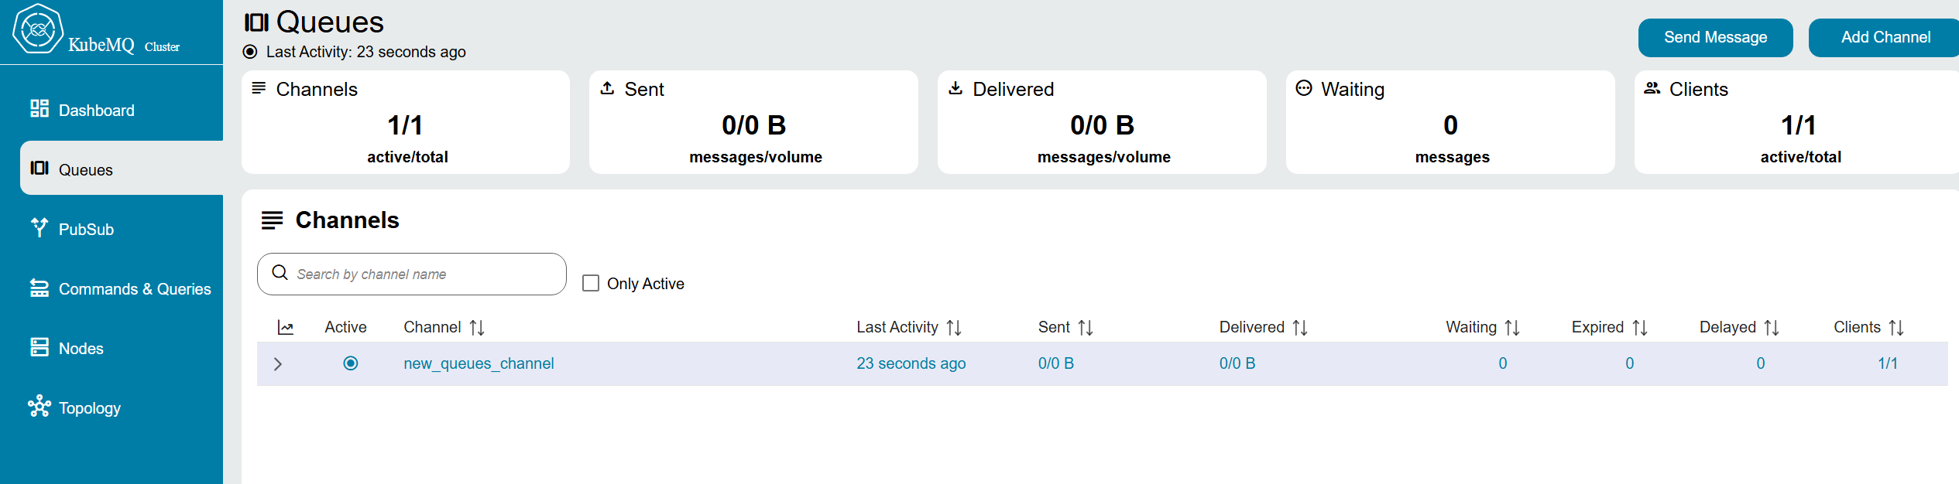This screenshot has height=484, width=1959.
Task: Expand the new_queues_channel row
Action: tap(278, 364)
